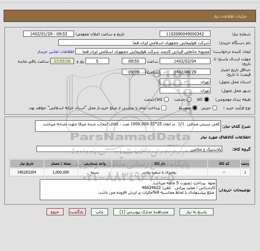Click the پاسخ به نیاز button
The image size is (260, 251).
197,212
